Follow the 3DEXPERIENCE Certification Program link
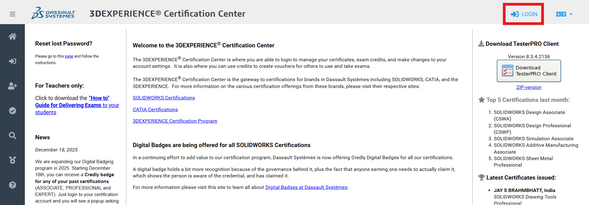589x205 pixels. 175,121
